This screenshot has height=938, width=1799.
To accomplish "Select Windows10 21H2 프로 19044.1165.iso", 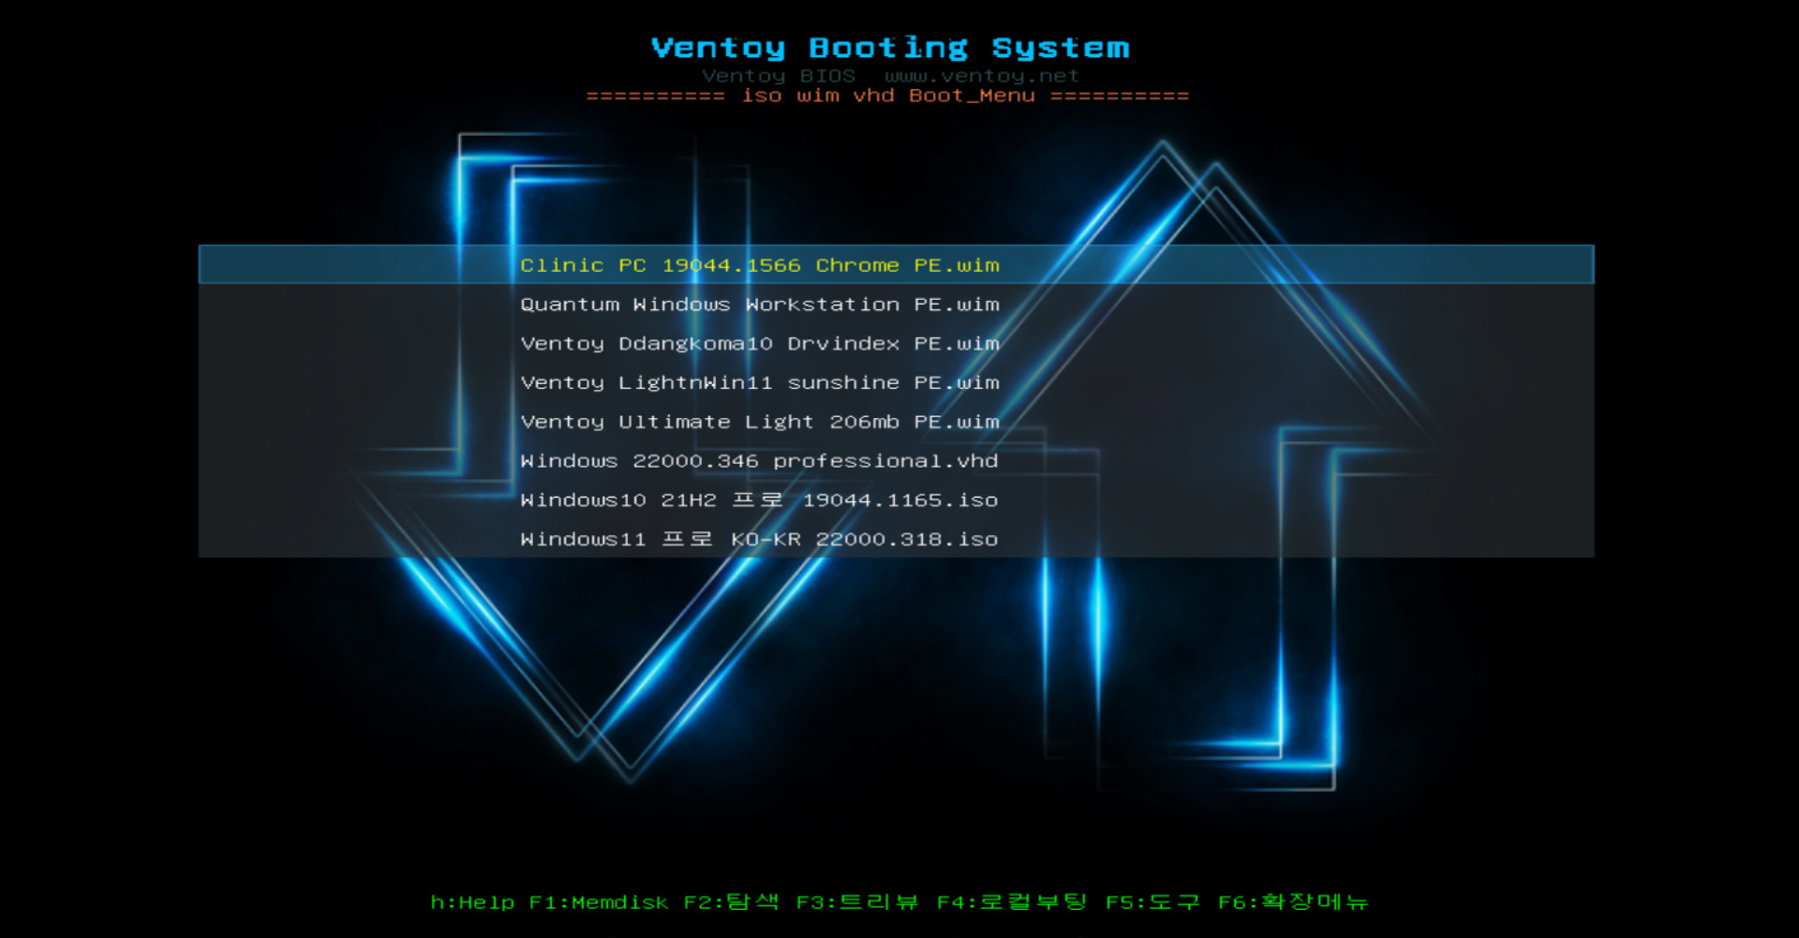I will tap(896, 500).
